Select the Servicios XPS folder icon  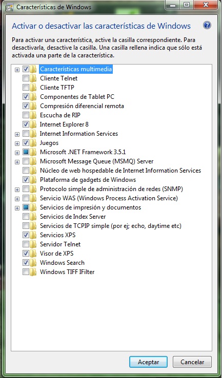(33, 235)
